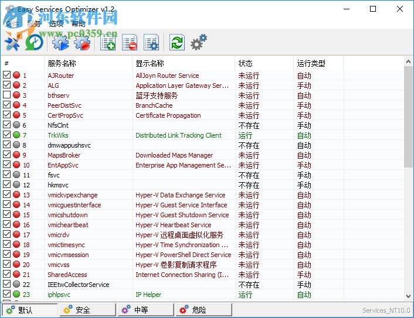Switch to the 安全 mode tab
Screen dimensions: 414x318
[x=88, y=310]
